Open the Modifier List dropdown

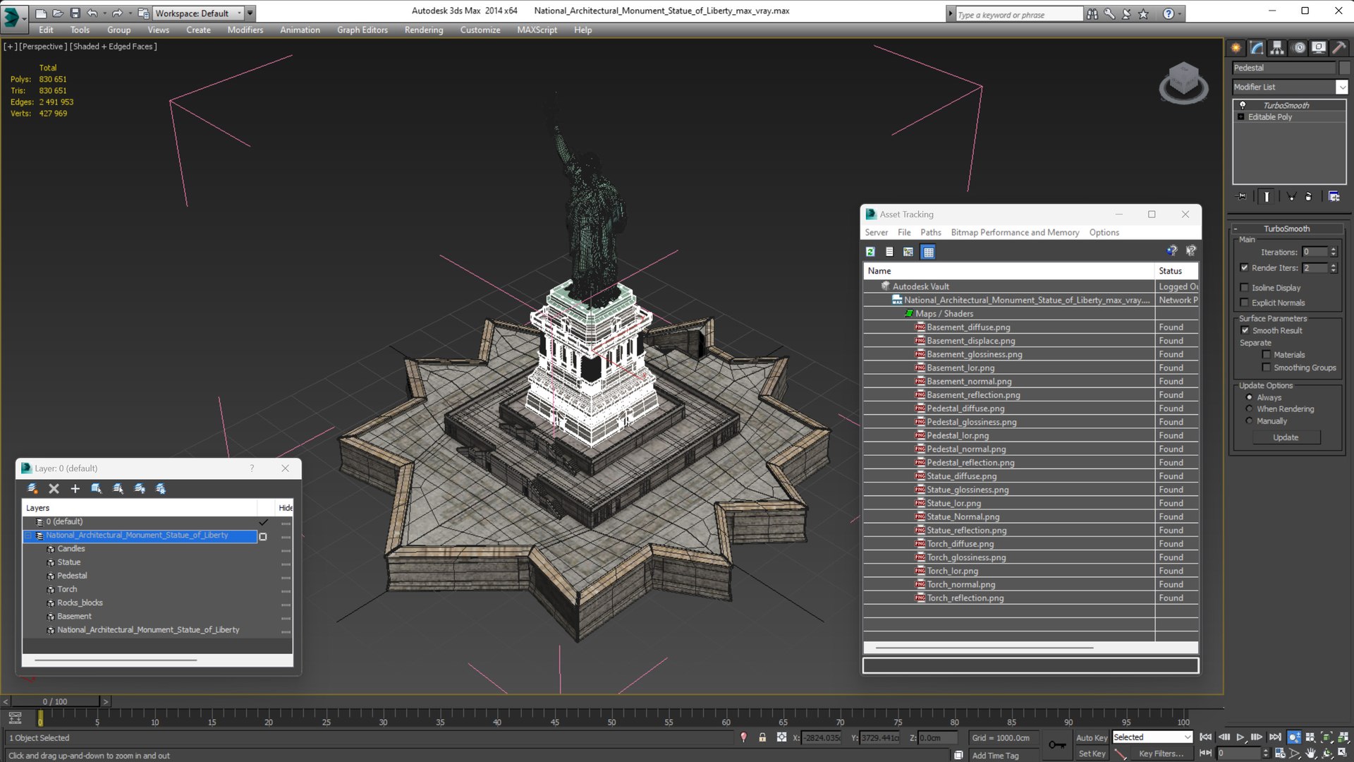pos(1342,87)
